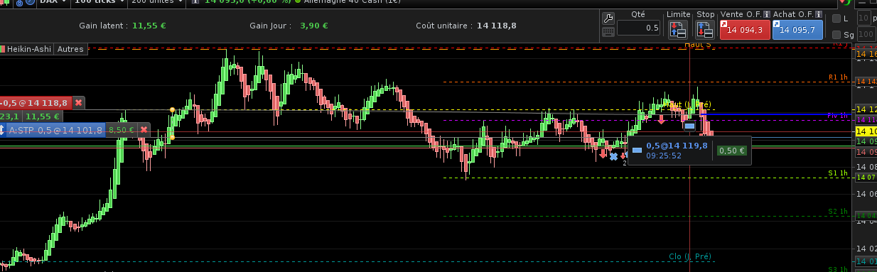Image resolution: width=877 pixels, height=272 pixels.
Task: Click the Gain Jour 3,90 € value
Action: click(x=314, y=26)
